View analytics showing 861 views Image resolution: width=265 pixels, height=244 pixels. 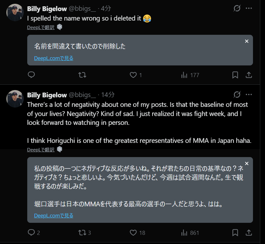coord(190,233)
